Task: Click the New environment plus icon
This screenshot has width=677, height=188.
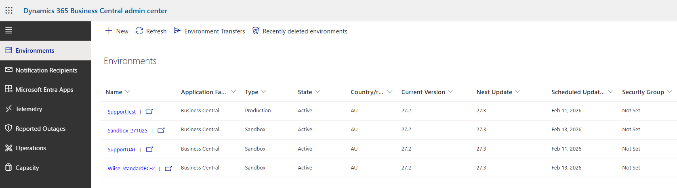Action: coord(109,31)
